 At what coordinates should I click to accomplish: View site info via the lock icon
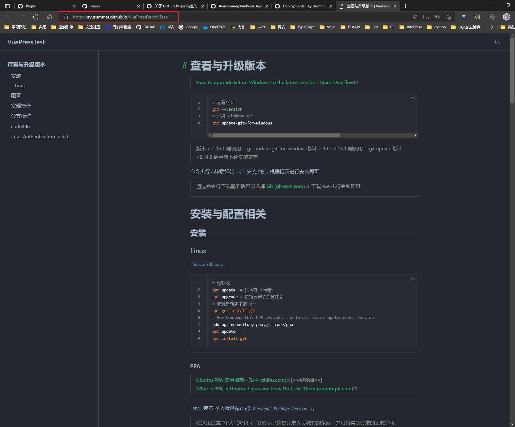tap(66, 17)
